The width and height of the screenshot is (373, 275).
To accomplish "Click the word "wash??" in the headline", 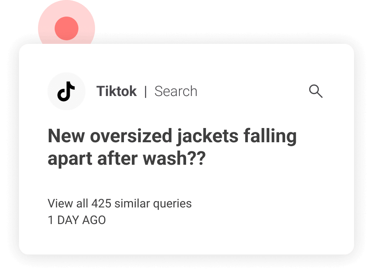I will tap(174, 158).
